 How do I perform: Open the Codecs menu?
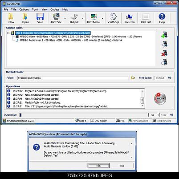click(55, 9)
